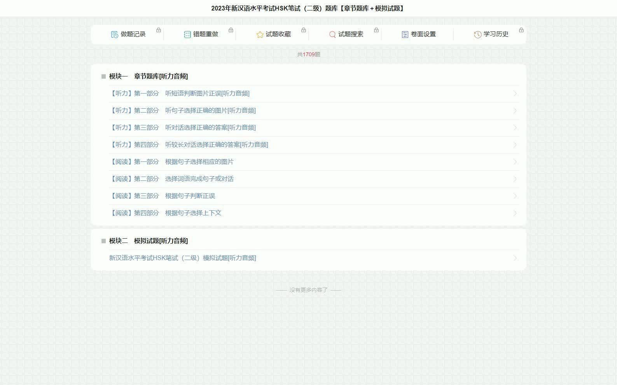Viewport: 617px width, 385px height.
Task: Expand chevron for 听对话选择正确的答案 row
Action: click(x=515, y=128)
